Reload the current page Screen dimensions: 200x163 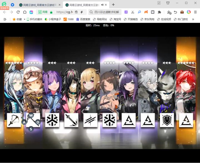pos(18,12)
